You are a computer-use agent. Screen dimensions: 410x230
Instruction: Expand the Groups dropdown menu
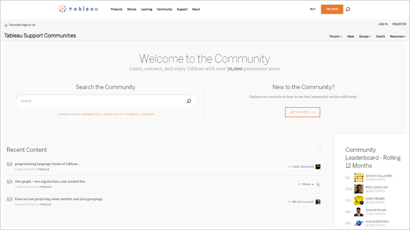(x=364, y=36)
